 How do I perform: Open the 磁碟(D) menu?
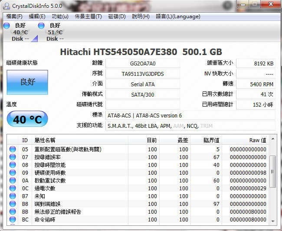pos(117,16)
